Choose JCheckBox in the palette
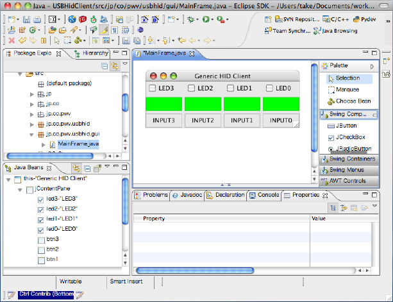Screen dimensions: 393x302 pyautogui.click(x=350, y=137)
